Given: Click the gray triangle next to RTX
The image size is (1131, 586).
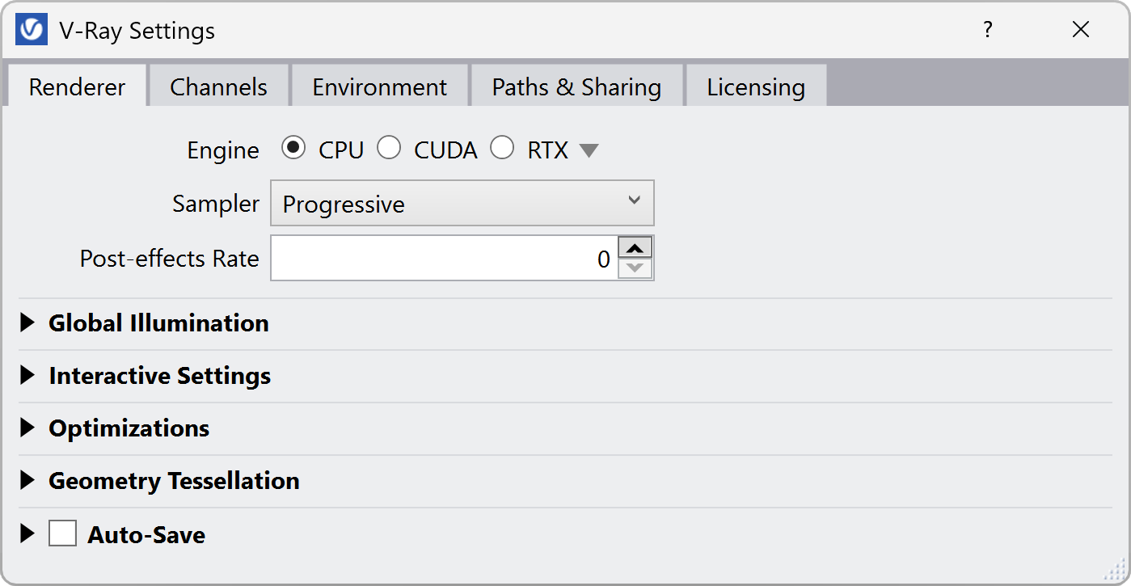Looking at the screenshot, I should tap(589, 150).
